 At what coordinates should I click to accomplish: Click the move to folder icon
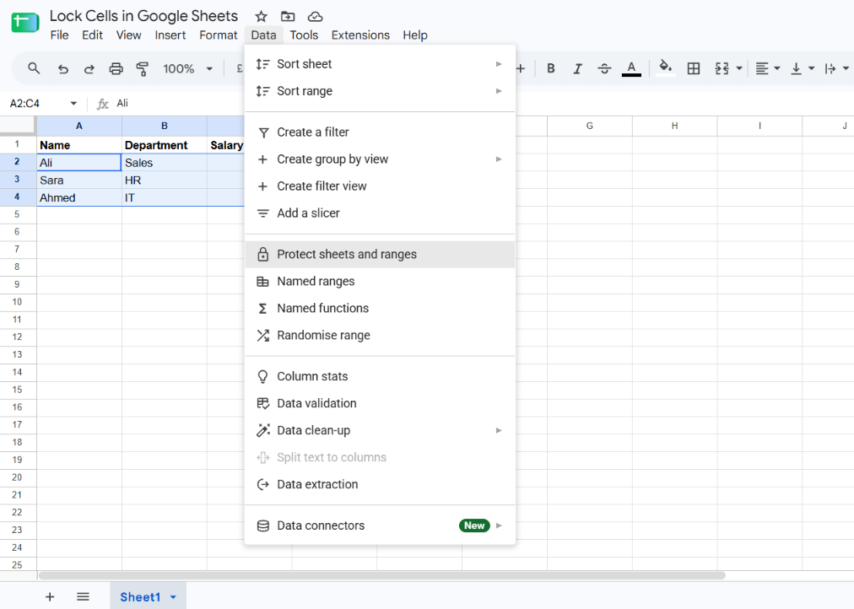pos(288,16)
